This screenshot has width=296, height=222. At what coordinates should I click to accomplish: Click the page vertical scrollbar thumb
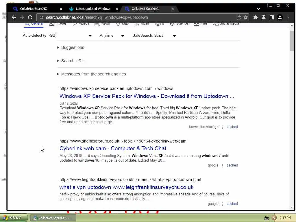[292, 40]
